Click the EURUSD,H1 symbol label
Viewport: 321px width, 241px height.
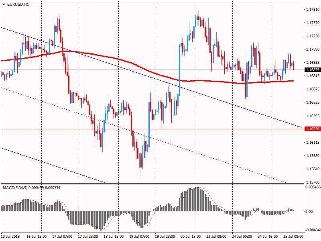tap(18, 4)
